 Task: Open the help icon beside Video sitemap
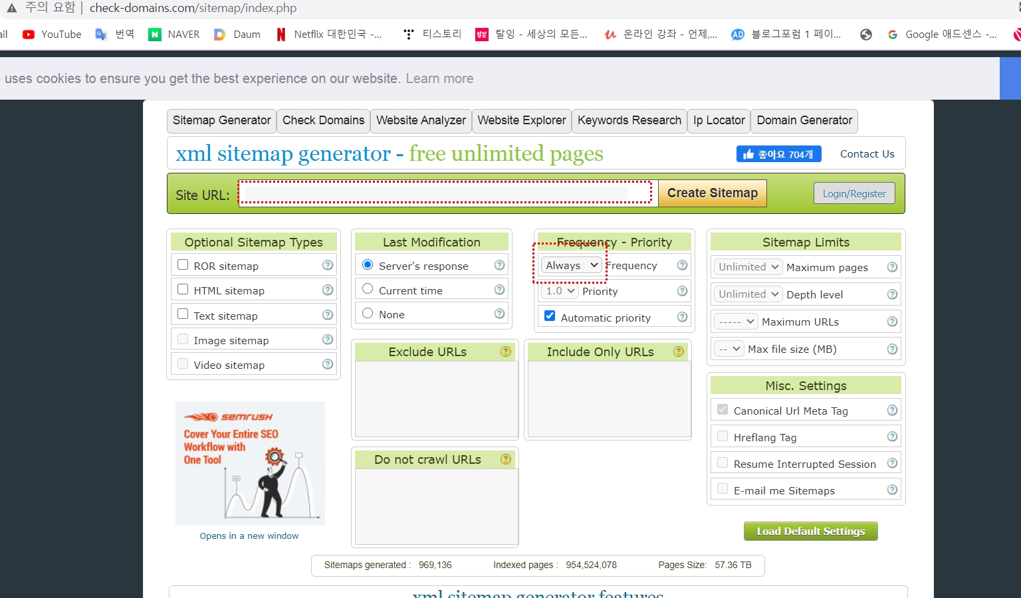(328, 364)
